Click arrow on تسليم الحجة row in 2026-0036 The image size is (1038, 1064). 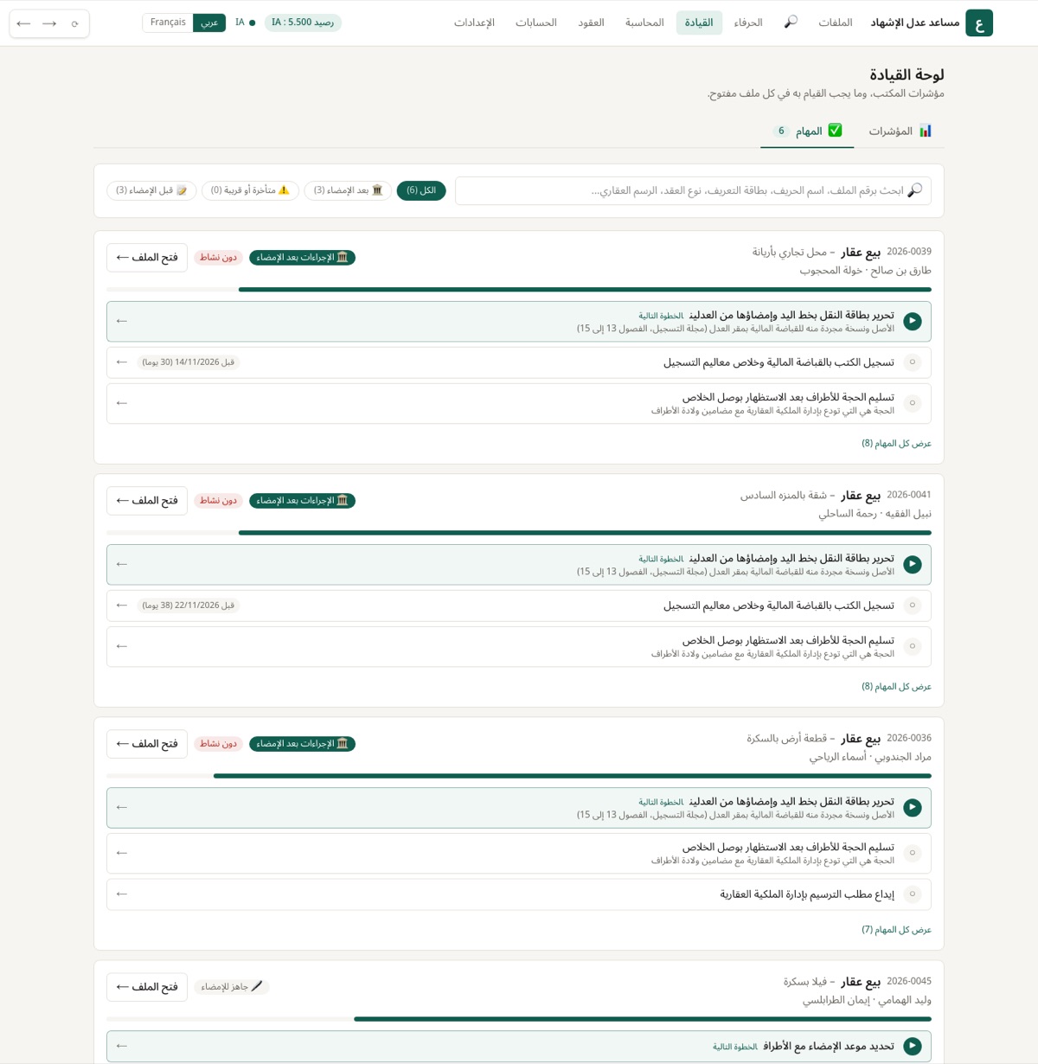click(x=122, y=853)
